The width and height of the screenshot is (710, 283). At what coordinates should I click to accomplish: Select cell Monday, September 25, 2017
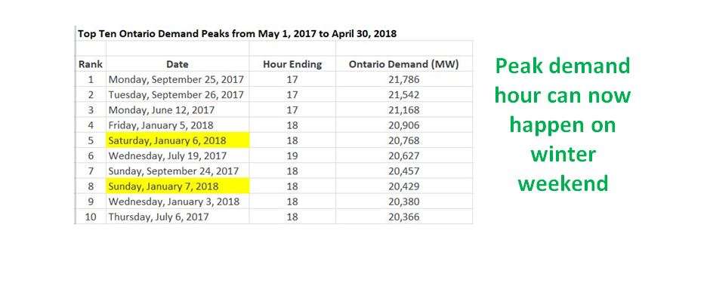coord(177,79)
